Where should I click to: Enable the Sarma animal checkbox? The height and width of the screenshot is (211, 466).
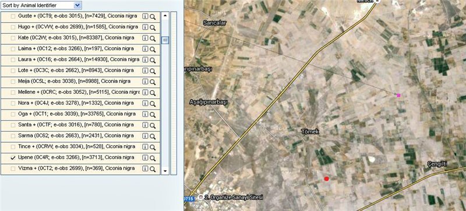tap(13, 136)
